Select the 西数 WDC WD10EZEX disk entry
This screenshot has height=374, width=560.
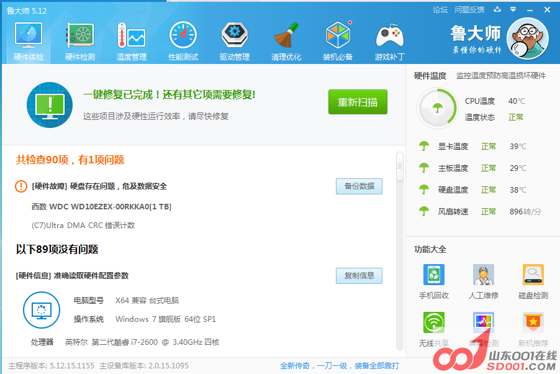[101, 207]
